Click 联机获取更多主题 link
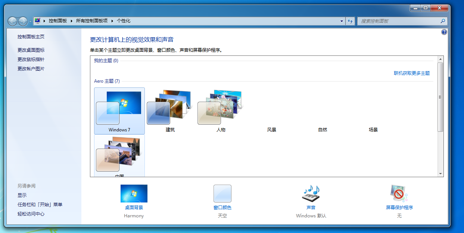 (x=412, y=73)
